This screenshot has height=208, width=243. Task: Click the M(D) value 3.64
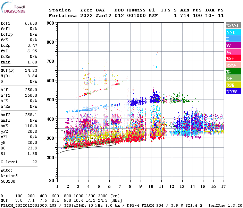(32, 76)
